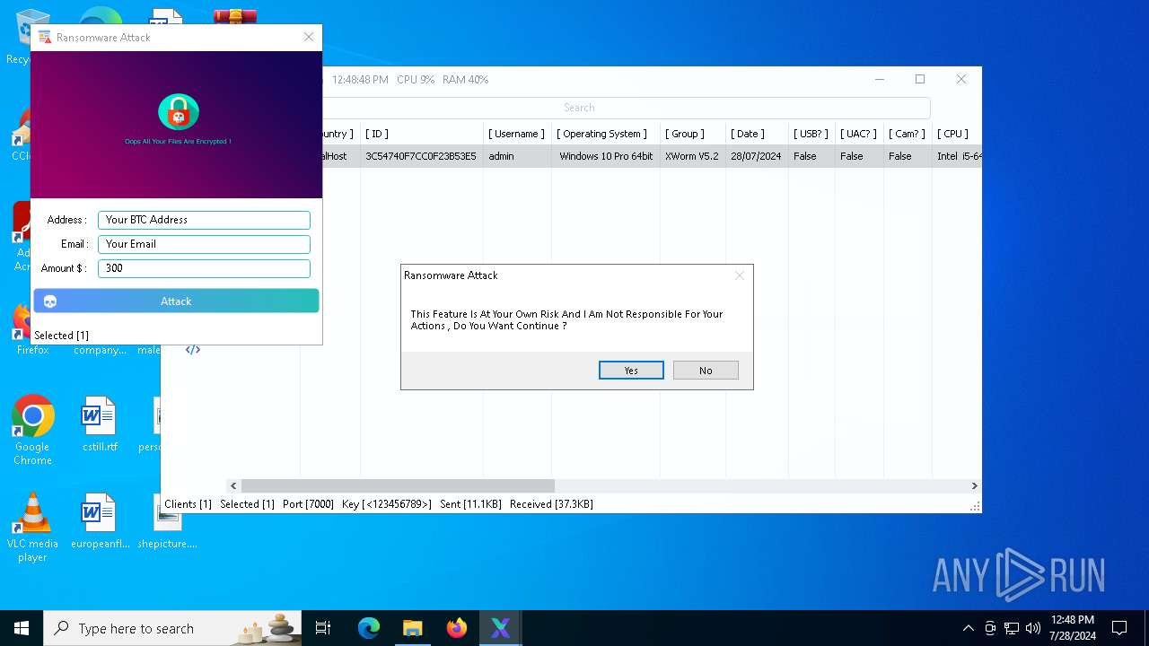This screenshot has height=646, width=1149.
Task: Open Task View from the taskbar
Action: tap(323, 628)
